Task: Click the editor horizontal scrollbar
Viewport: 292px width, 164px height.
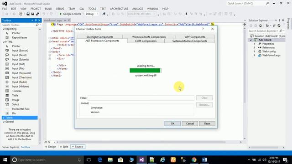Action: 142,142
